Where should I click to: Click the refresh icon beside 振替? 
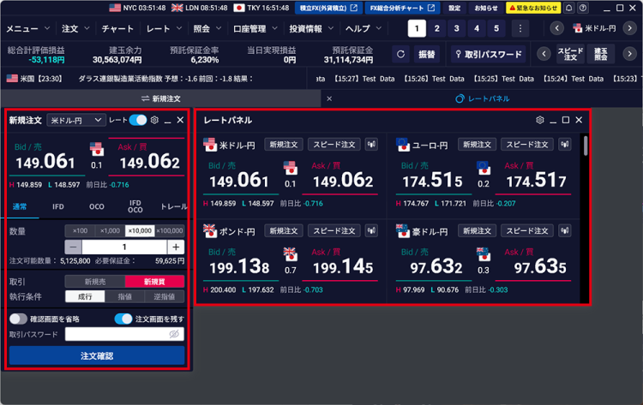click(400, 54)
